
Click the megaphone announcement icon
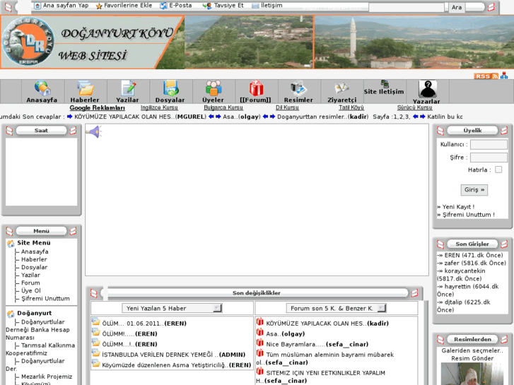[x=94, y=131]
